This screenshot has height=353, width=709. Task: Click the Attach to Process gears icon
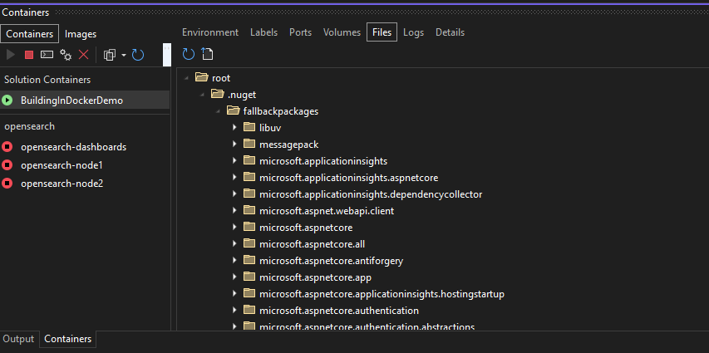66,55
